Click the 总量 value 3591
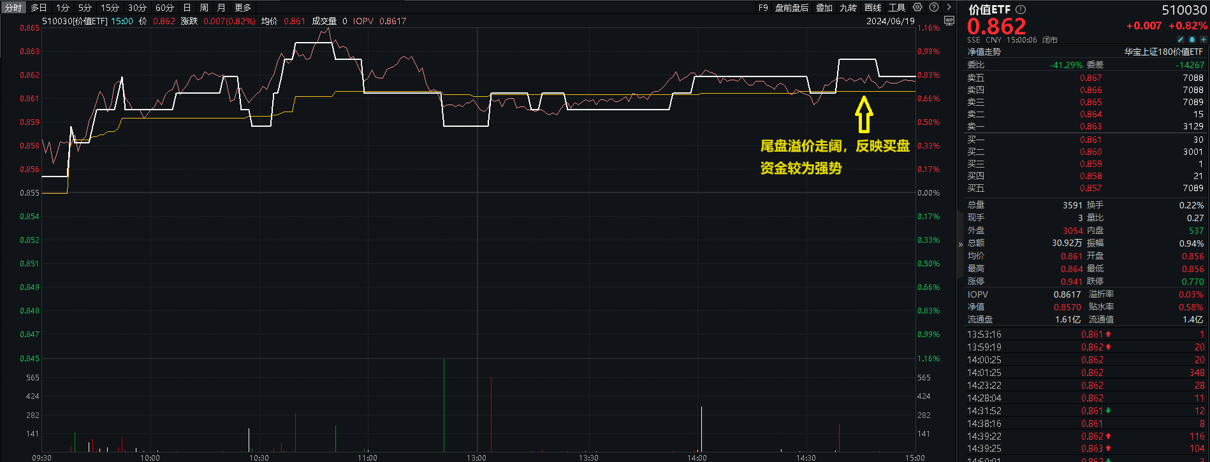1210x462 pixels. click(x=1072, y=205)
